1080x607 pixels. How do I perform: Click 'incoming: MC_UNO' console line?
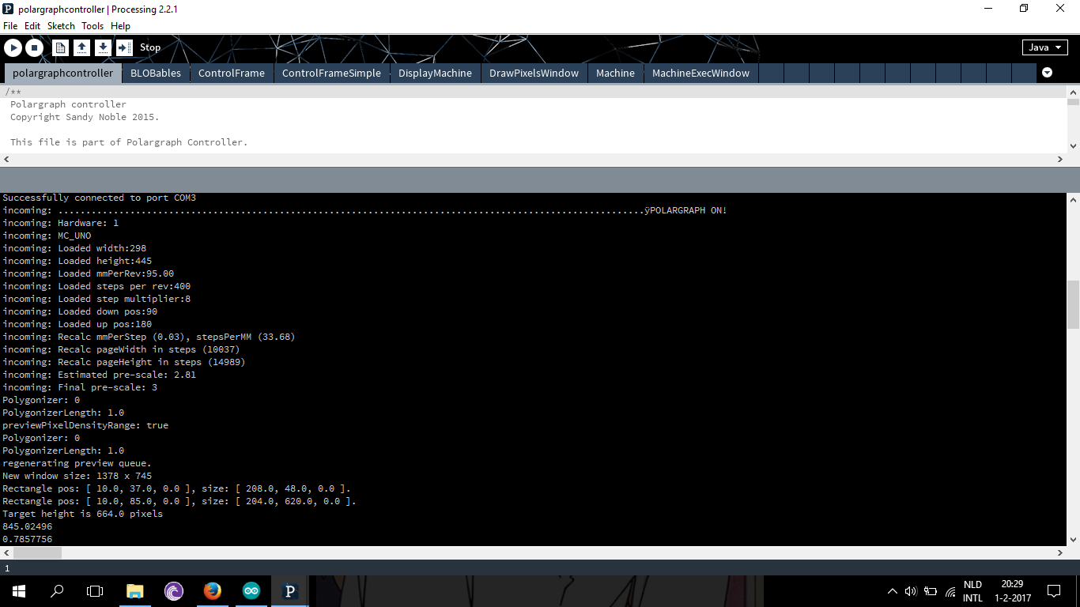click(47, 236)
